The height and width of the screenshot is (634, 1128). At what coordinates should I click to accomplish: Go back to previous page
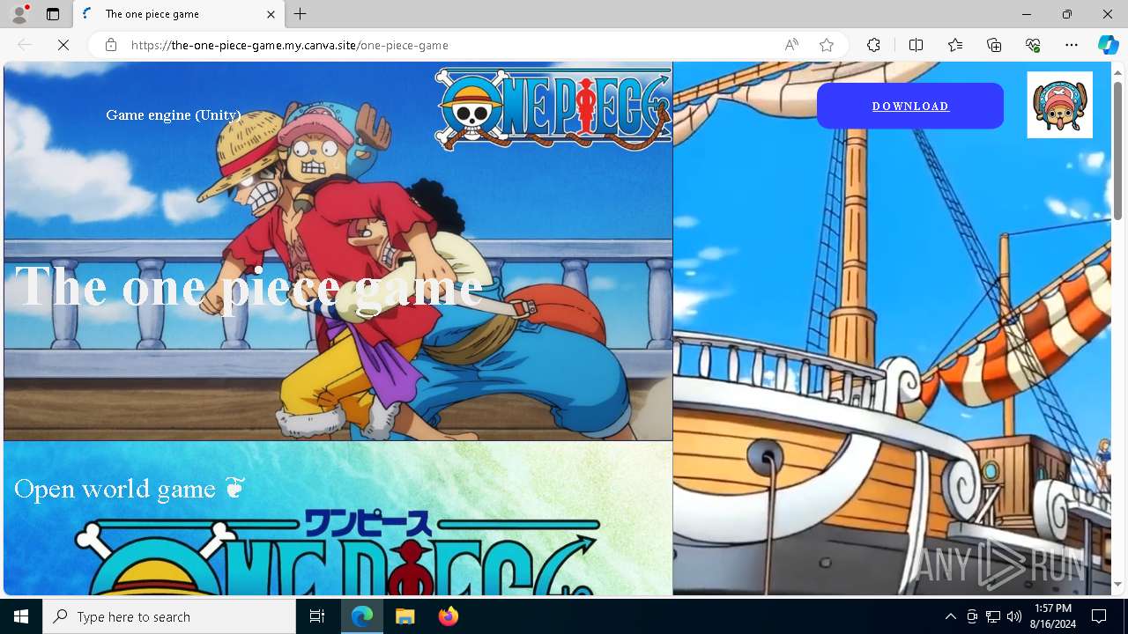tap(25, 45)
